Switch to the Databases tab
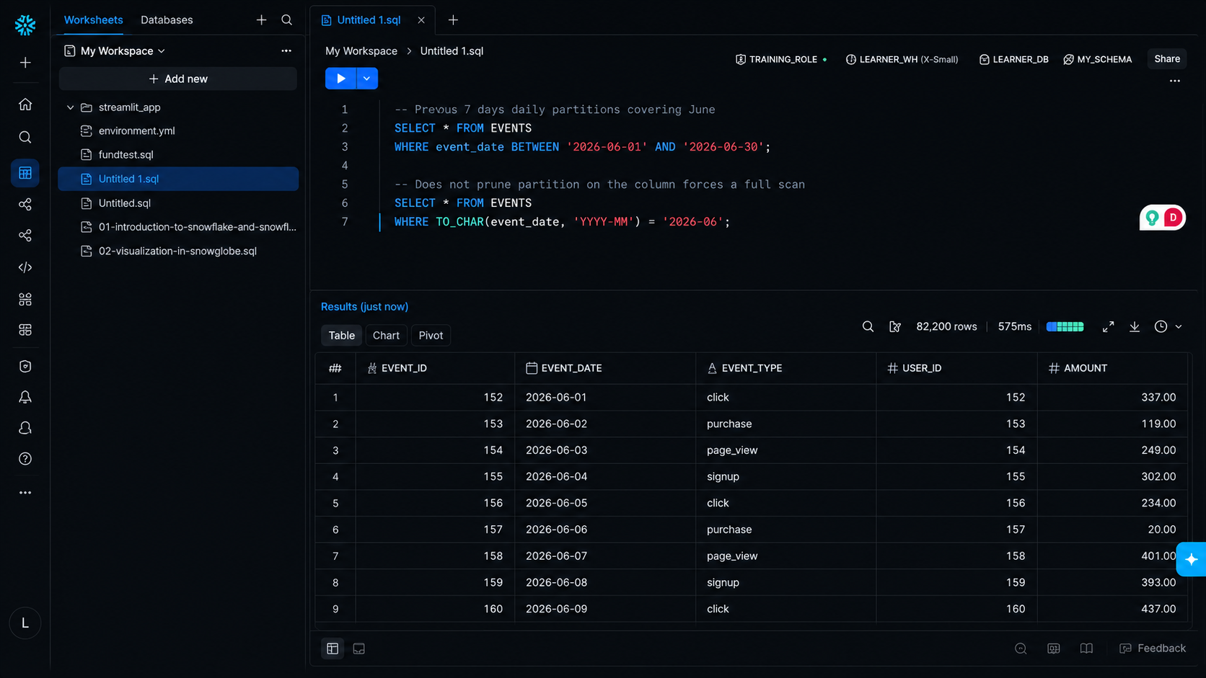Viewport: 1206px width, 678px height. [x=167, y=20]
